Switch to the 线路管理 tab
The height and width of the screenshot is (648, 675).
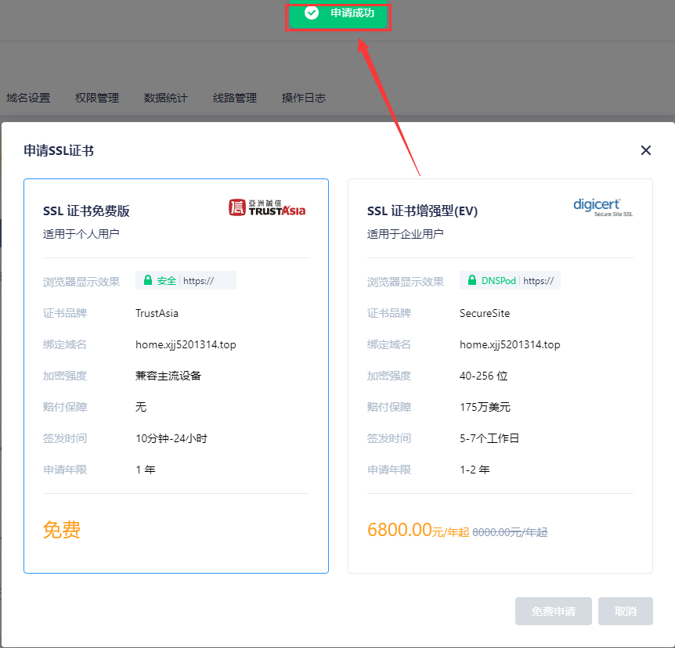(x=234, y=98)
